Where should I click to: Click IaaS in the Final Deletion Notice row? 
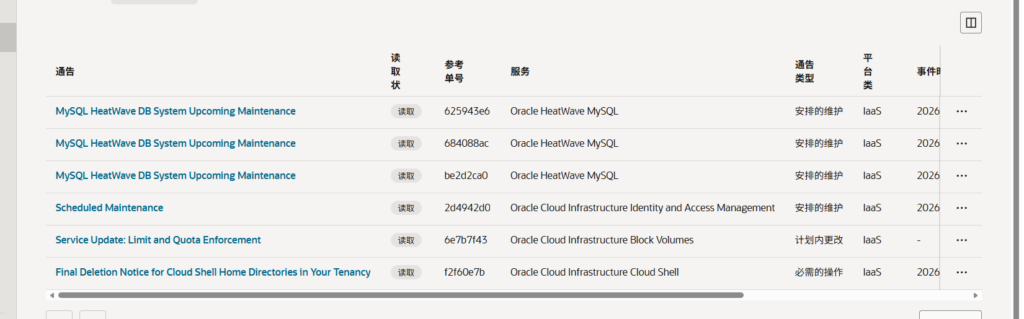(872, 273)
